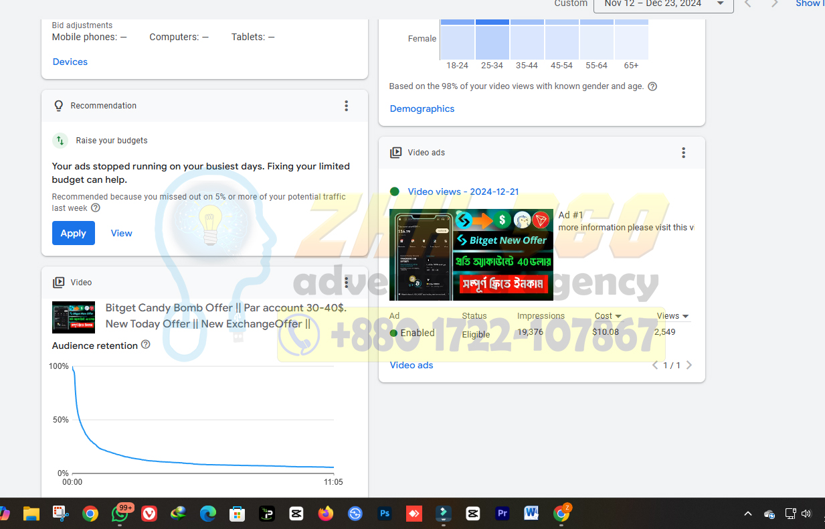Click the 'Impressions' column header
The image size is (825, 529).
[x=541, y=316]
